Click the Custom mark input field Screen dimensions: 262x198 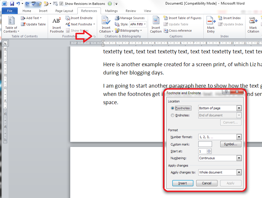click(205, 144)
